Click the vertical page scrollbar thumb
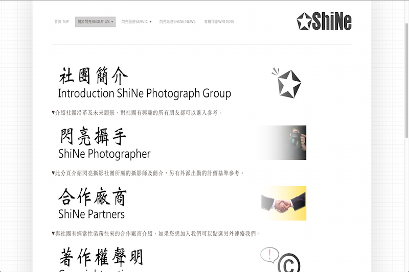Screen dimensions: 409x272 click(406, 81)
